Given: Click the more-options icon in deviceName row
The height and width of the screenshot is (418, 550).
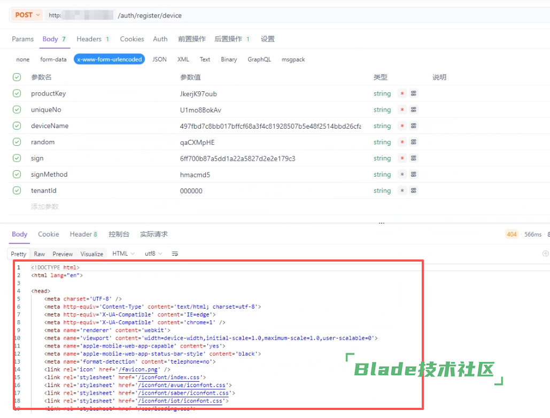Looking at the screenshot, I should click(414, 126).
